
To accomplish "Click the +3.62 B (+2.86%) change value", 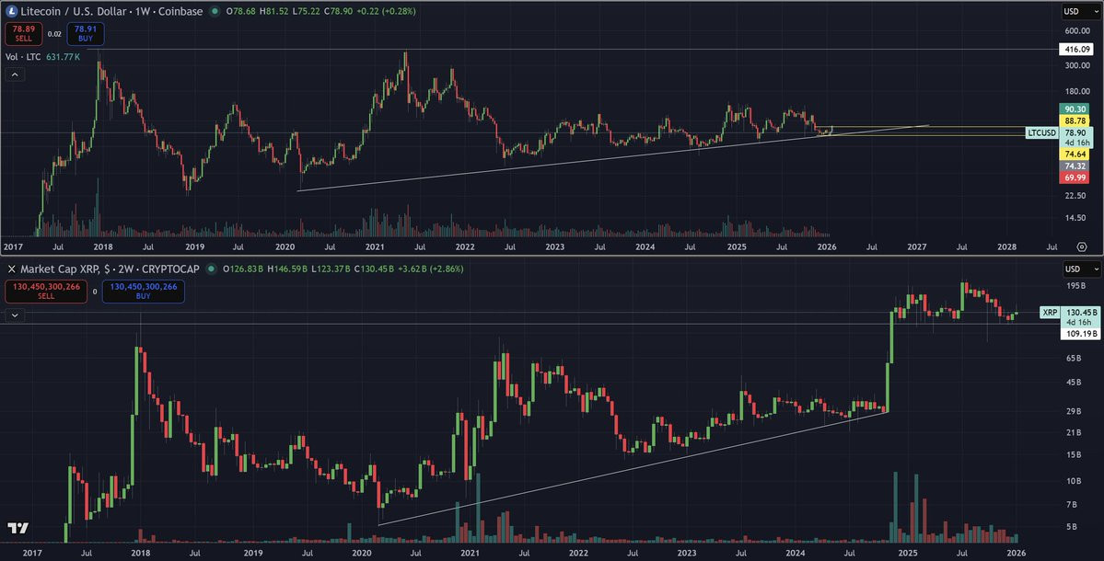I will 429,269.
